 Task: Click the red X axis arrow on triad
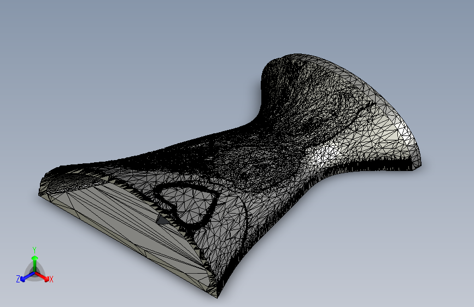coord(42,276)
